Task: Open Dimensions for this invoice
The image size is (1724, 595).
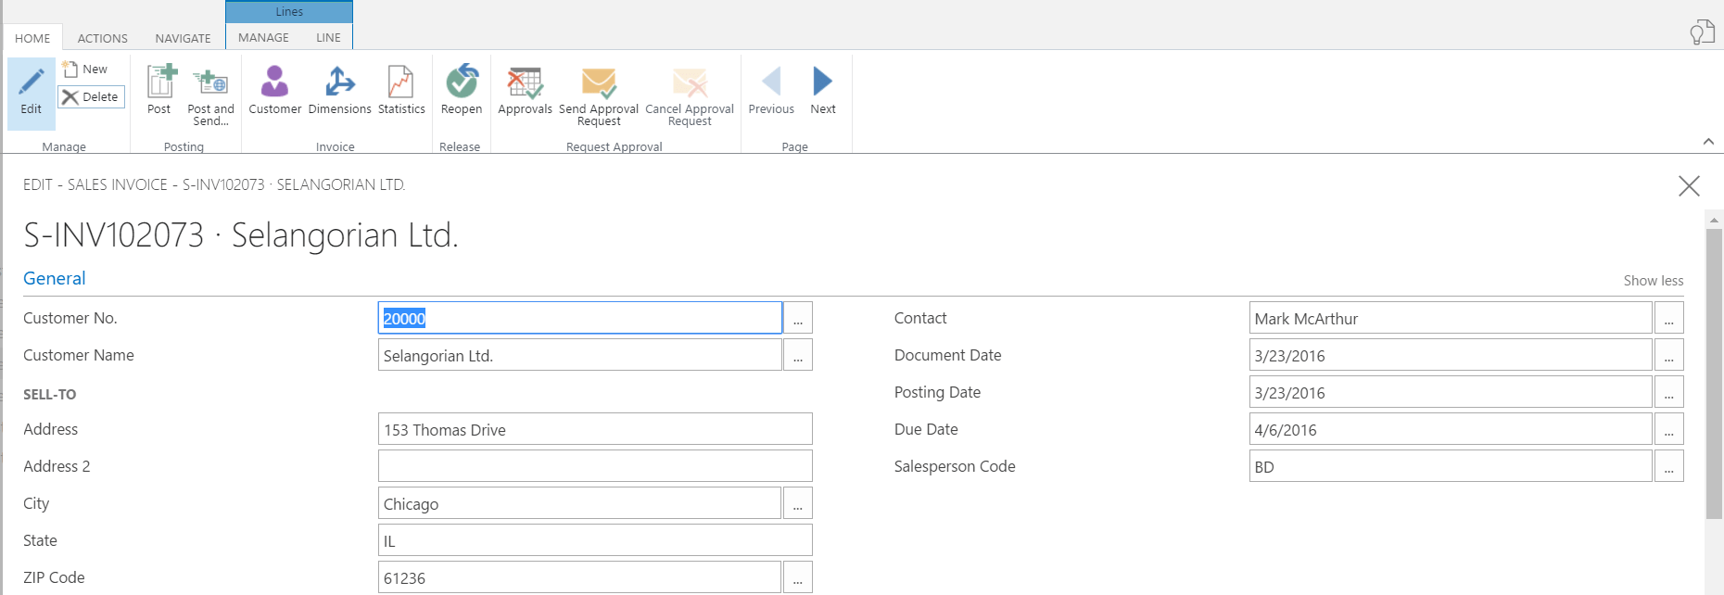Action: pos(340,90)
